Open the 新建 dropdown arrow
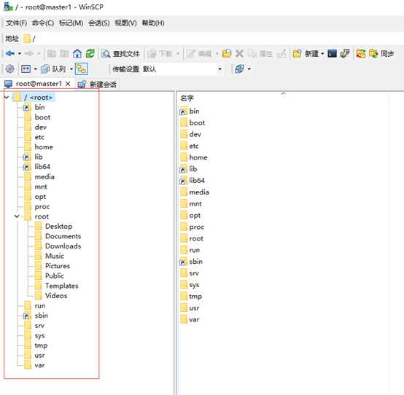The height and width of the screenshot is (395, 404). coord(322,54)
